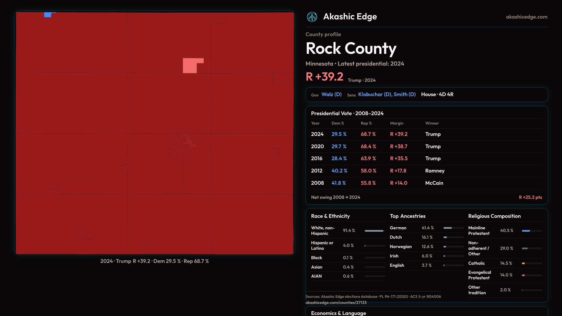
Task: Click the Net swing R +25.2 pts value
Action: (530, 197)
